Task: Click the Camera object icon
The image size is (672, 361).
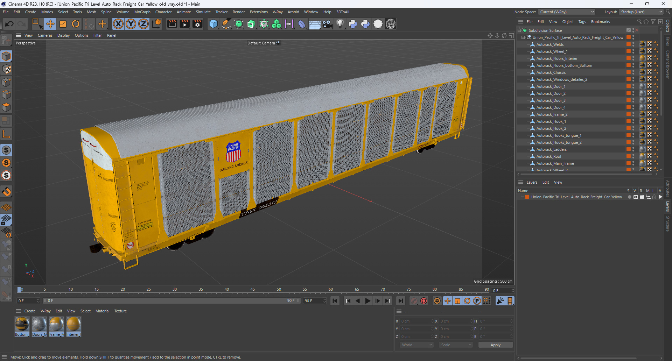Action: [327, 24]
